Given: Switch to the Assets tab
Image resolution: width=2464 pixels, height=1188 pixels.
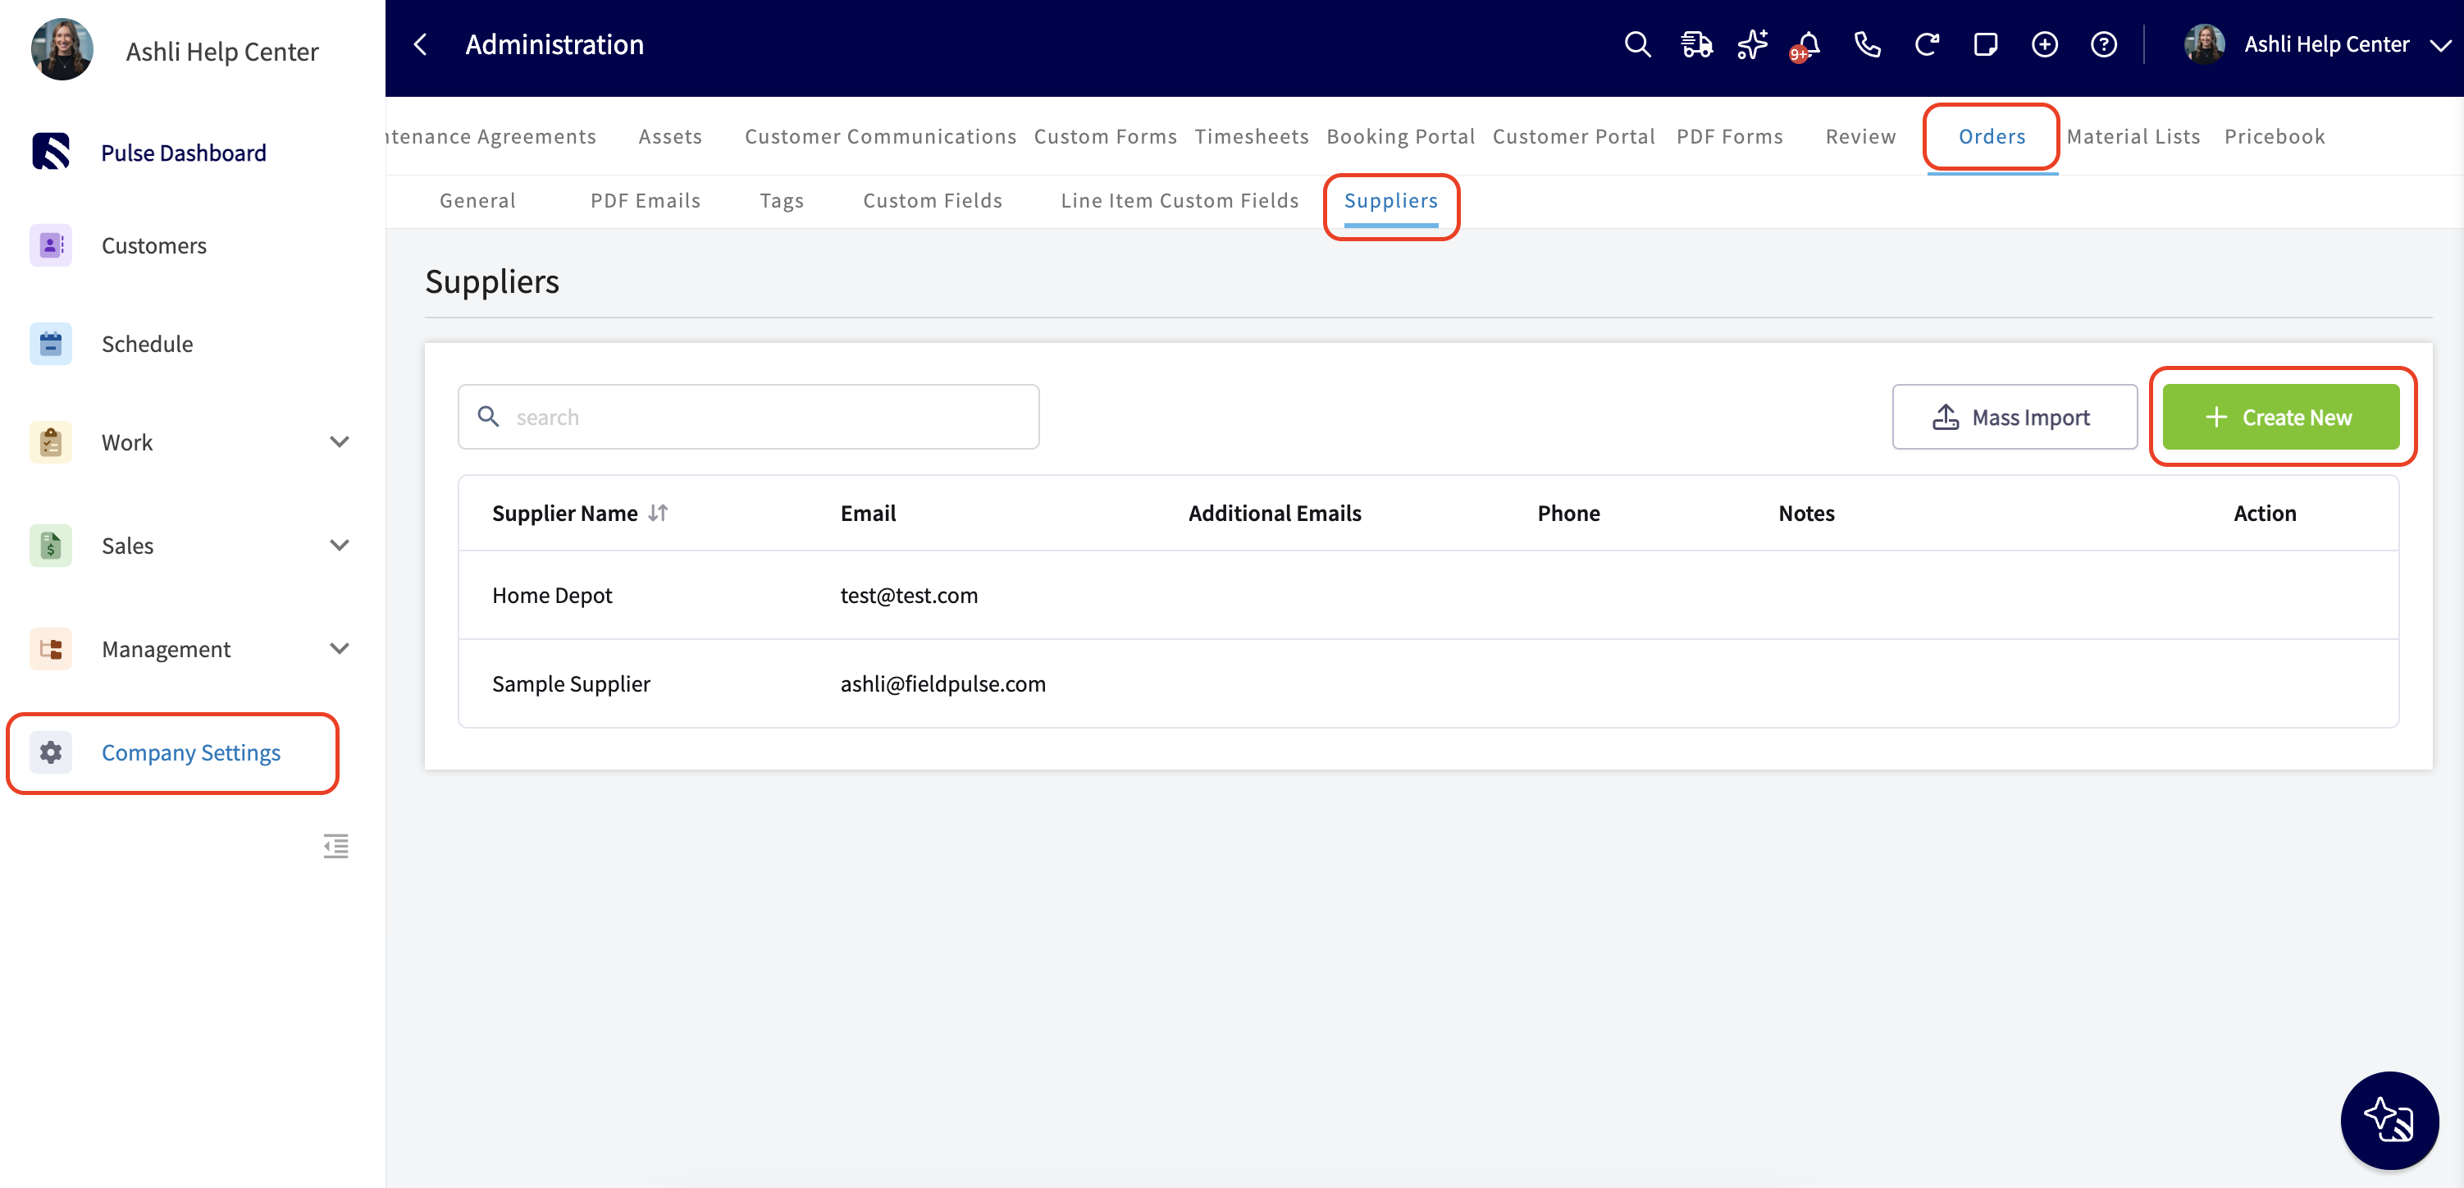Looking at the screenshot, I should (x=670, y=136).
